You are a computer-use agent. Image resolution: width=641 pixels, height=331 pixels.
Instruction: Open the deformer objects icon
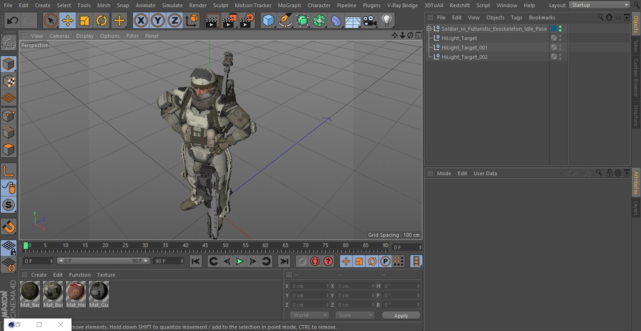coord(336,21)
